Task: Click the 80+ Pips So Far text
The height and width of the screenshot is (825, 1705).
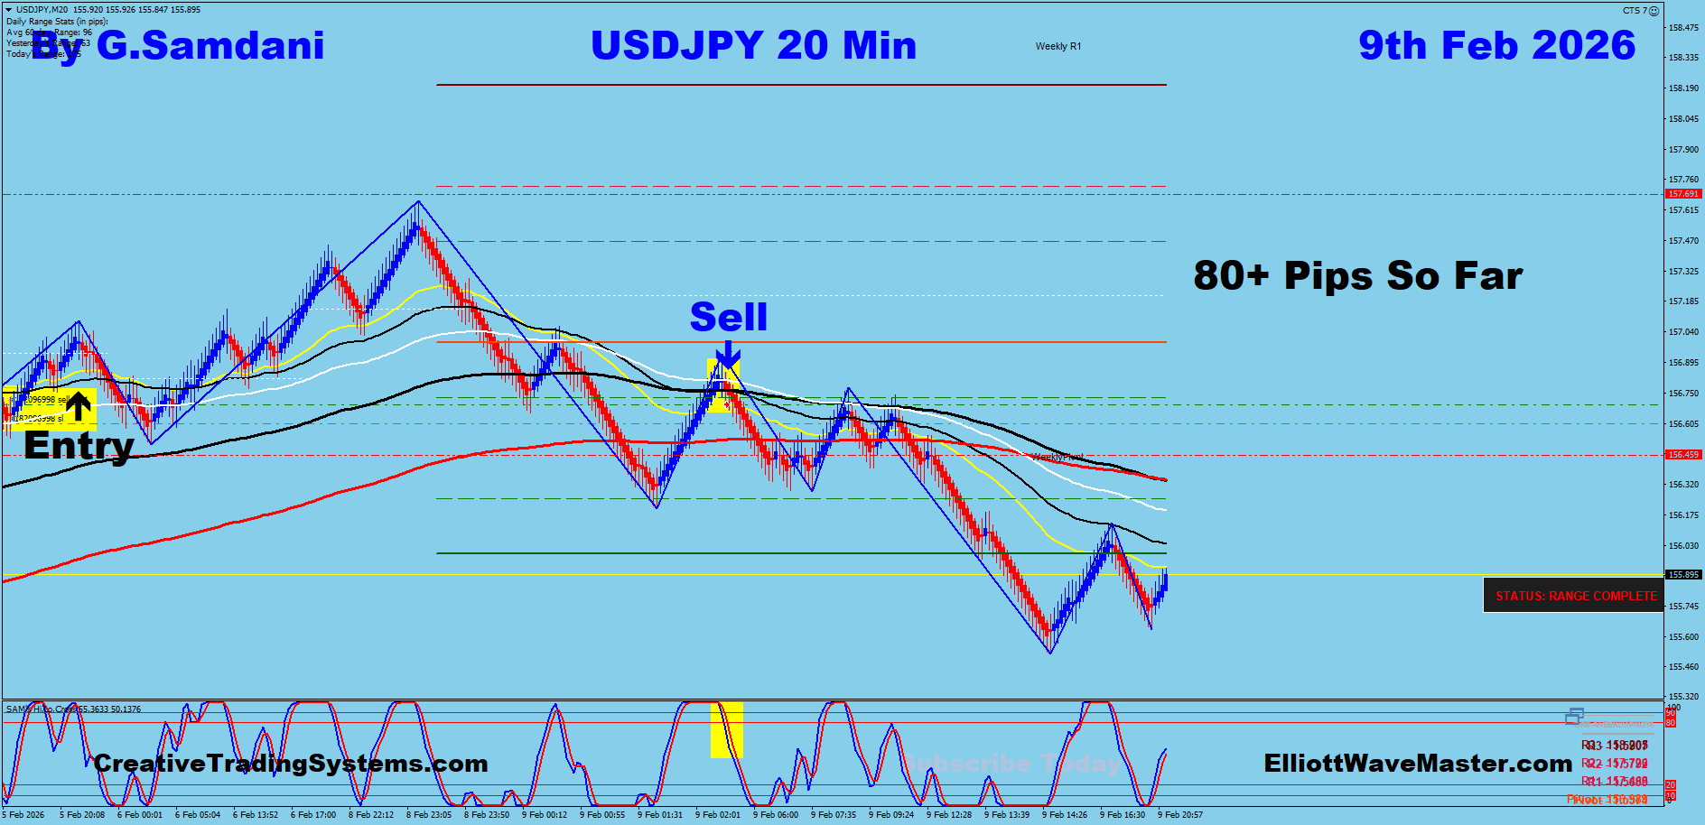Action: coord(1357,276)
